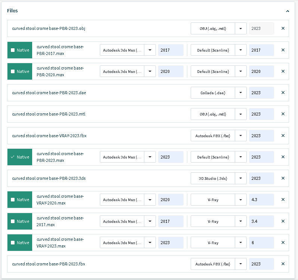298x280 pixels.
Task: Delete the VRAY-2020.max file entry
Action: pyautogui.click(x=283, y=200)
